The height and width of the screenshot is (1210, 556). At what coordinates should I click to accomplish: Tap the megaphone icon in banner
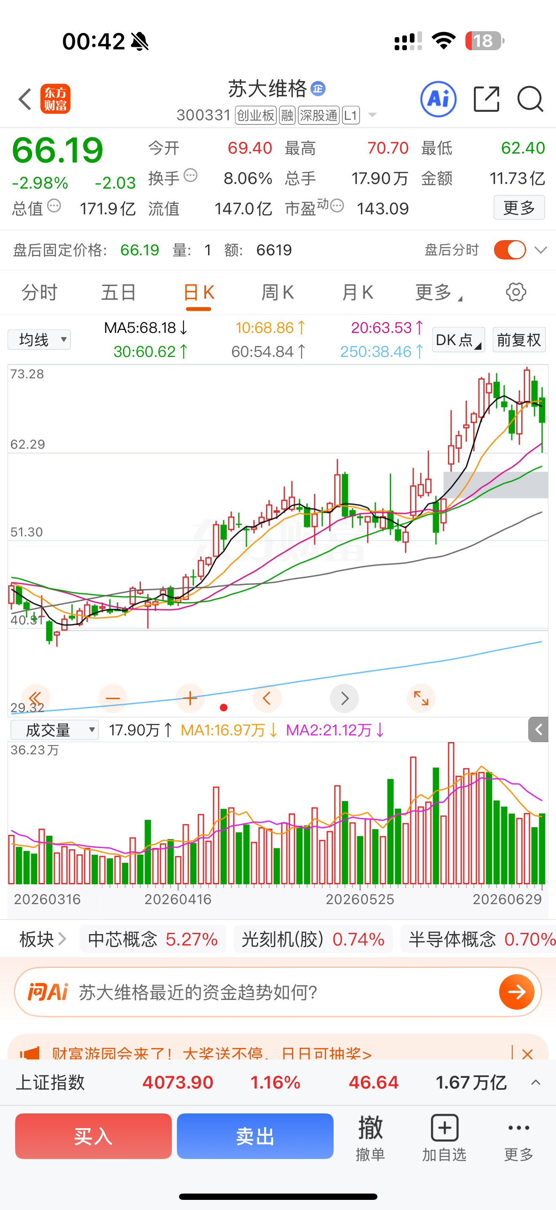coord(30,1053)
